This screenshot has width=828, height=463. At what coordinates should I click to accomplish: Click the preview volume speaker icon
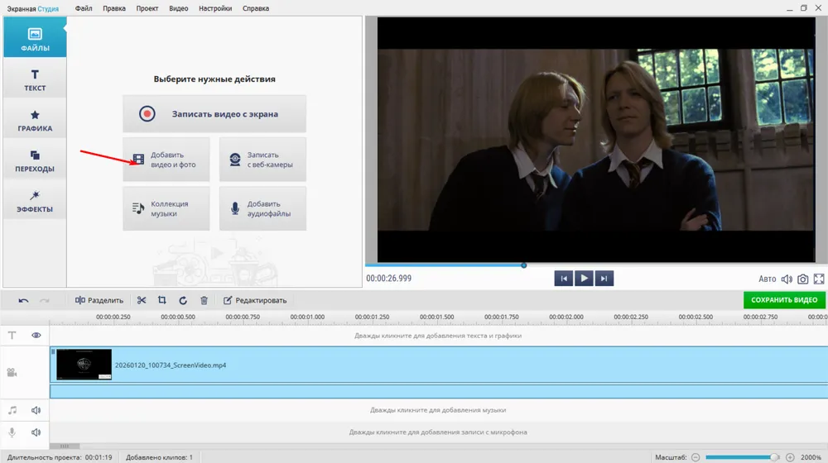[787, 279]
